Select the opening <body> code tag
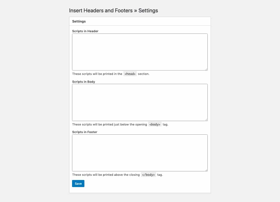 (x=155, y=124)
